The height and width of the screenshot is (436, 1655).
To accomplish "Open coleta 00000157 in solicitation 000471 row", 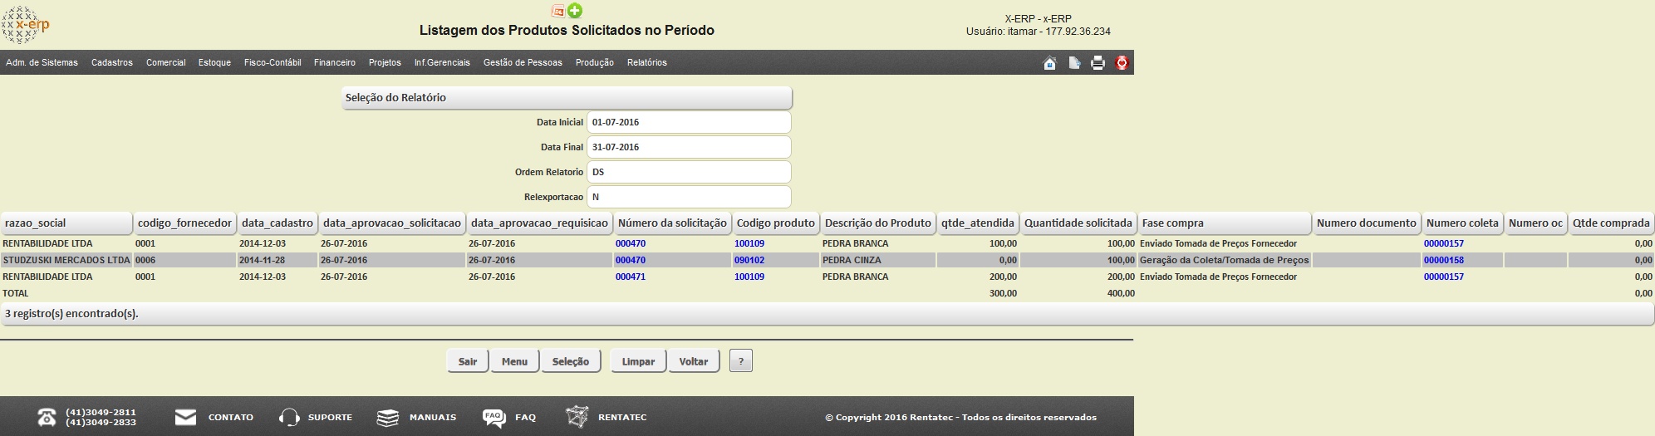I will point(1444,277).
